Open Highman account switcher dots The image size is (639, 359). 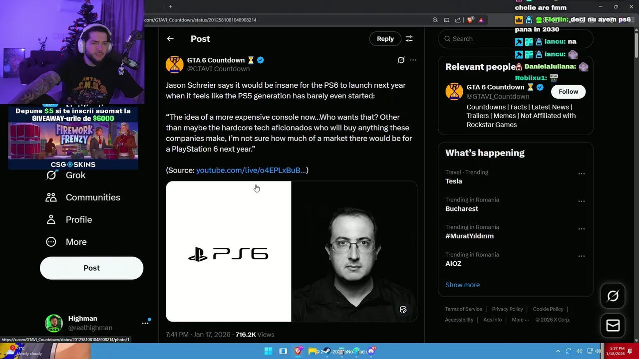point(145,323)
